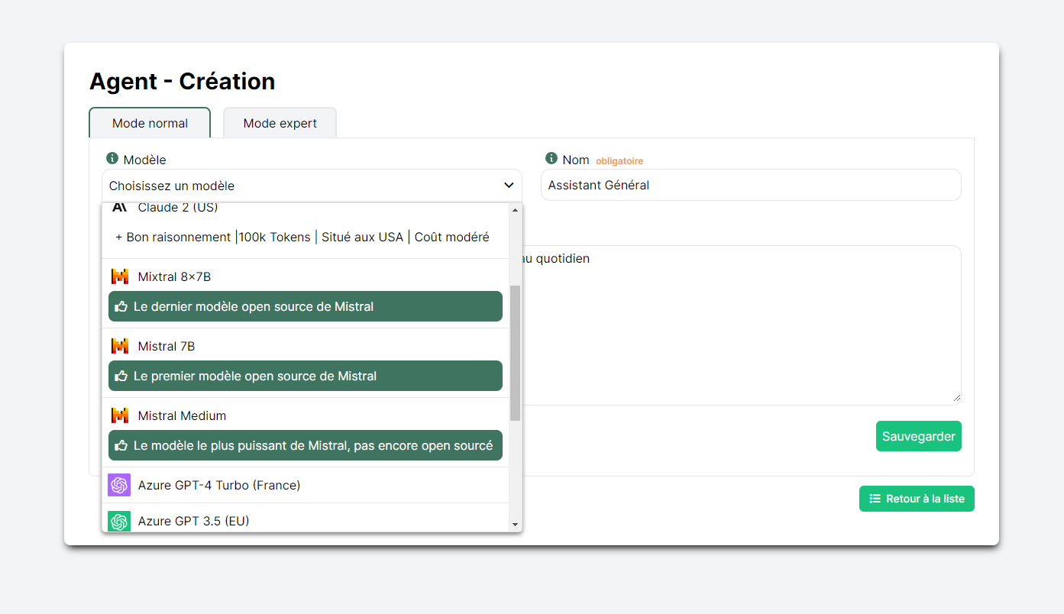Image resolution: width=1064 pixels, height=614 pixels.
Task: Click the Anthropic logo beside Claude 2
Action: [119, 208]
